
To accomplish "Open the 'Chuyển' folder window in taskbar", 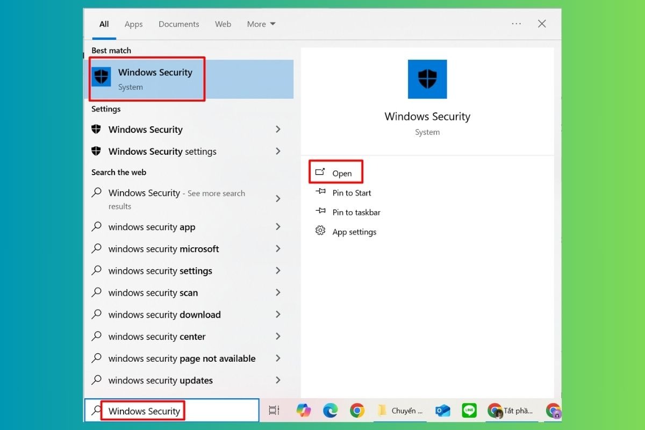I will click(x=400, y=411).
